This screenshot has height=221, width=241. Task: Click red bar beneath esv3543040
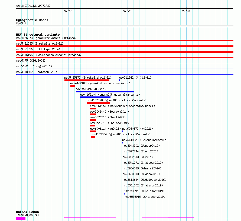point(93,114)
